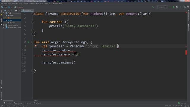
Task: Open the Code menu
Action: [x=20, y=4]
